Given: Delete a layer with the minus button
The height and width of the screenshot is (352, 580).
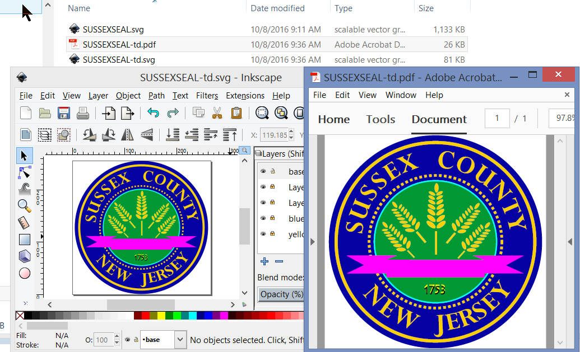Looking at the screenshot, I should tap(279, 261).
